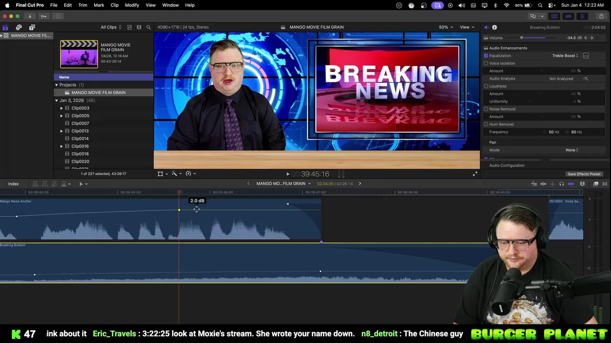Open the Clip menu
Screen dimensions: 611x343
(x=115, y=5)
